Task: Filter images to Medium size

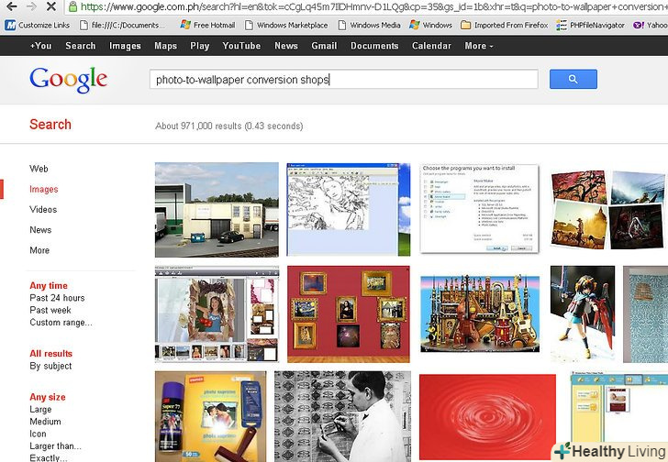Action: pos(45,422)
